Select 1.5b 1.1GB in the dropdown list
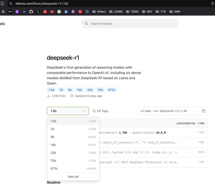This screenshot has width=215, height=192. click(x=73, y=121)
